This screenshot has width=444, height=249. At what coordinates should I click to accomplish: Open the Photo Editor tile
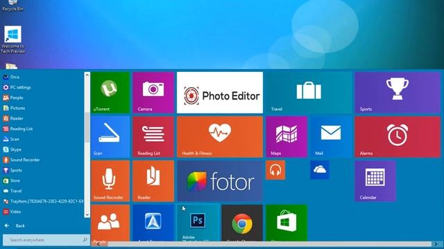[x=220, y=93]
